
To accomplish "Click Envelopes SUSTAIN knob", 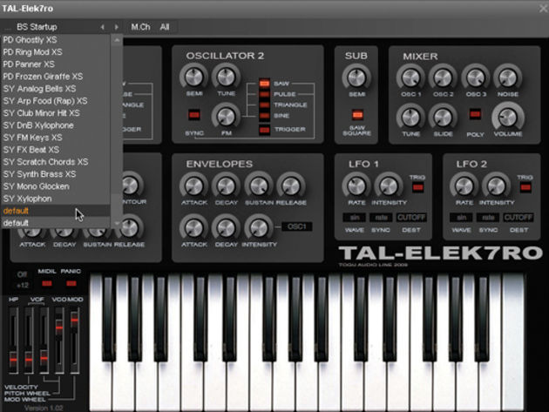I will coord(259,186).
